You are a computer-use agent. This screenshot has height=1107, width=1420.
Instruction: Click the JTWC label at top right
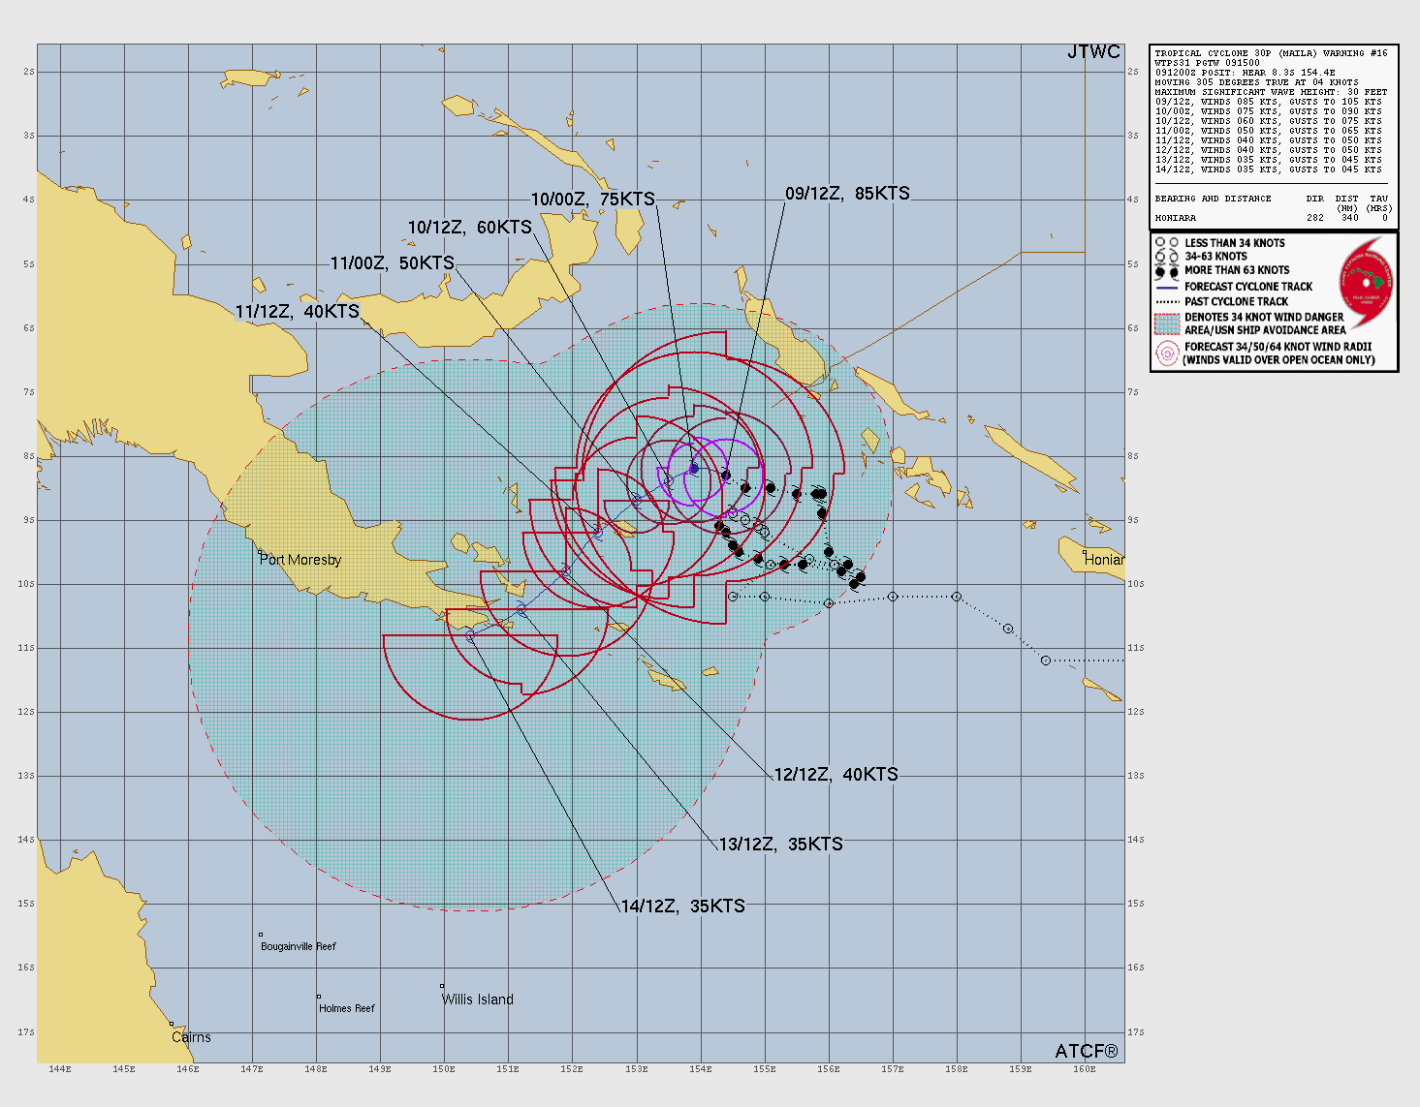[x=1093, y=52]
